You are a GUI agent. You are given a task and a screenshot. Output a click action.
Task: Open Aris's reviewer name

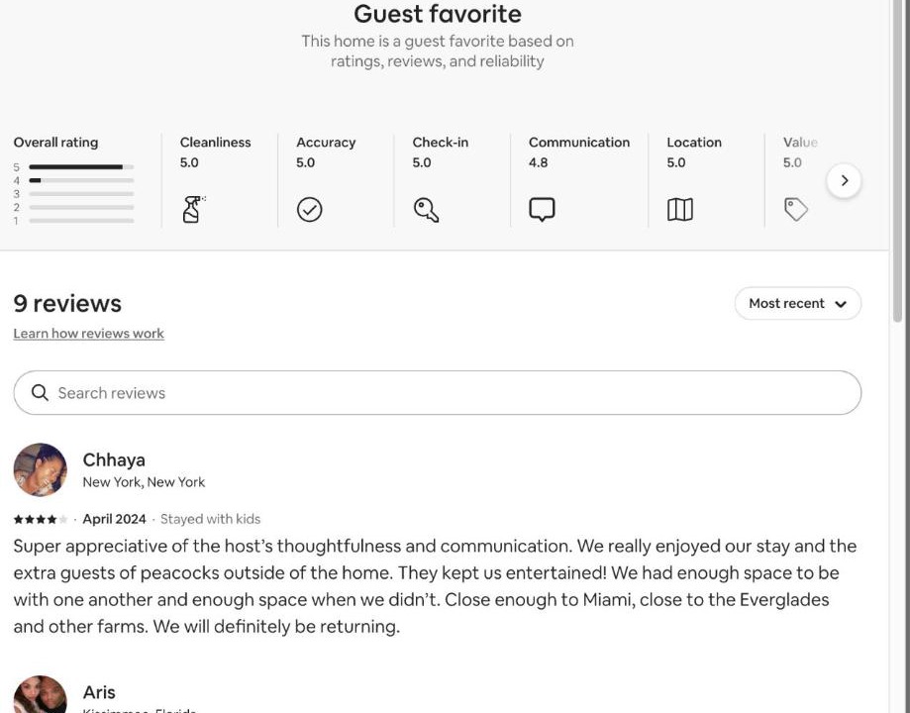pos(99,692)
